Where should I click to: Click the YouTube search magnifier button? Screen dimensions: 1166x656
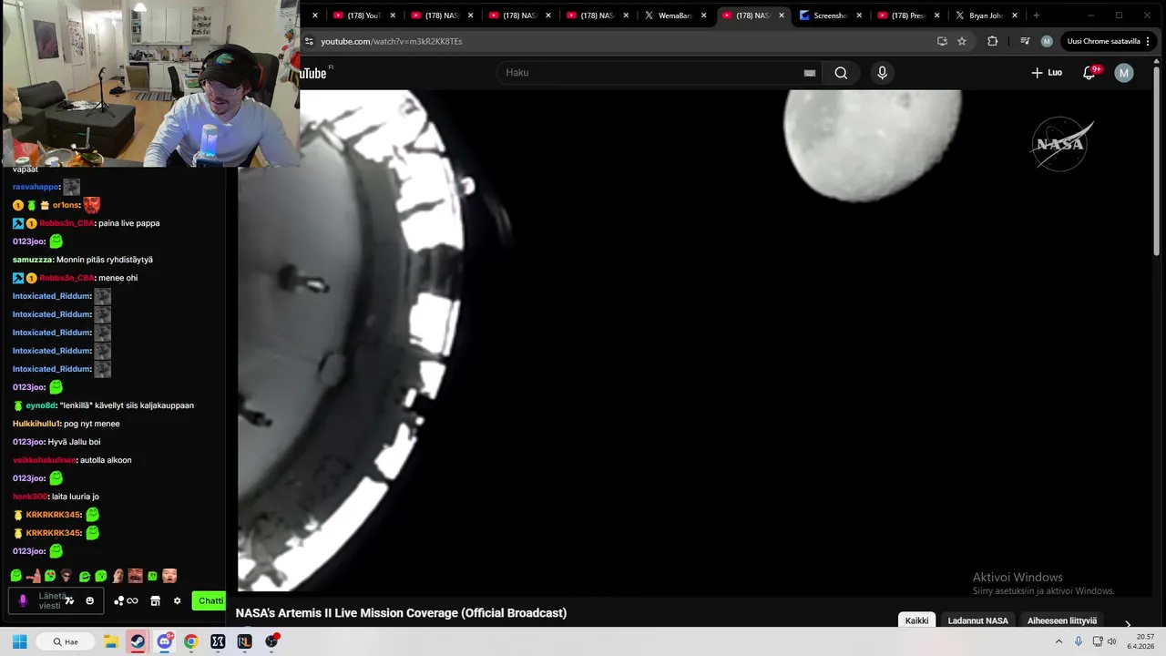point(841,73)
